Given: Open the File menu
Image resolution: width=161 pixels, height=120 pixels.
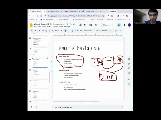Looking at the screenshot, I should [x=35, y=26].
